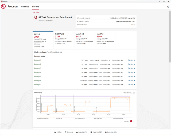Toggle GPU Memory Usage legend series
171x135 pixels.
(x=46, y=118)
